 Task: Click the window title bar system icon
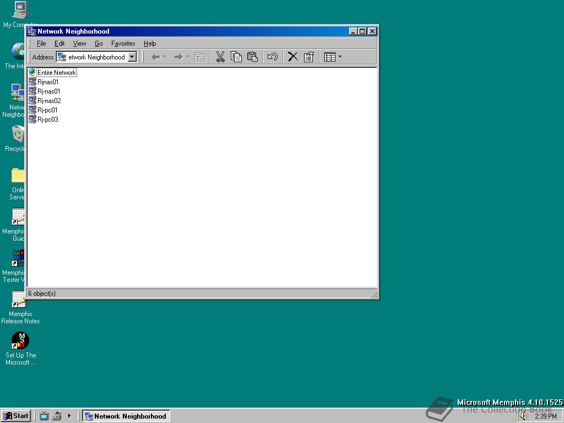(31, 31)
